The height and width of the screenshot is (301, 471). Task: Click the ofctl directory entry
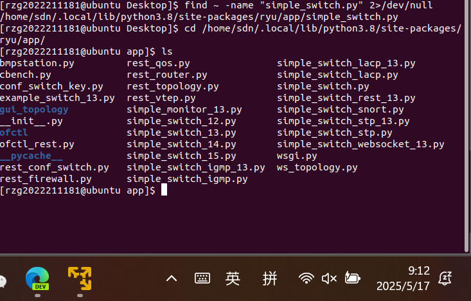tap(14, 132)
